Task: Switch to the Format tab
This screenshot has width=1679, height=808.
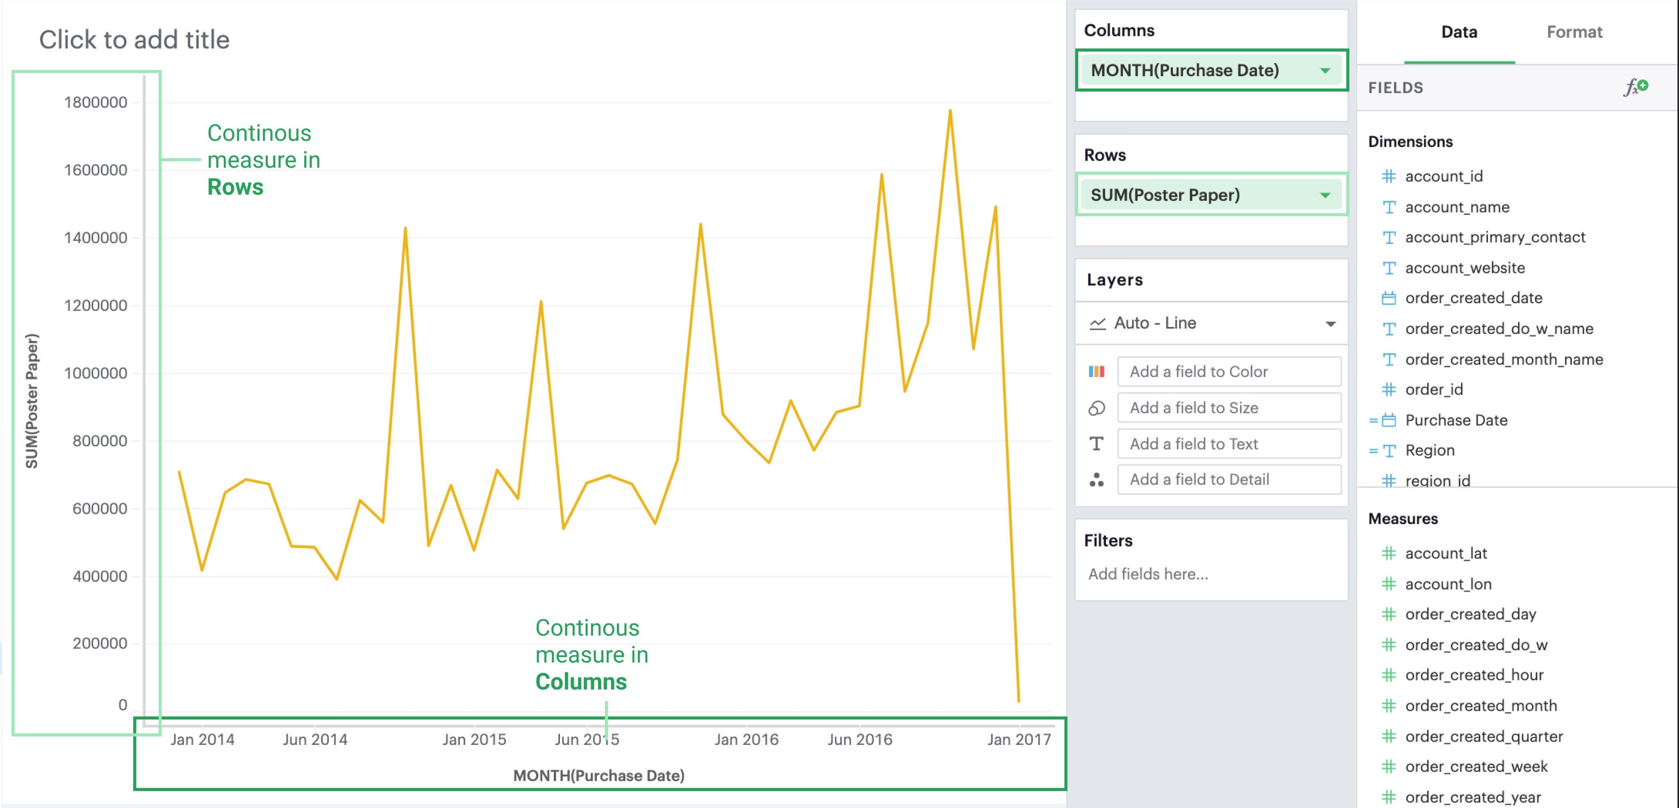Action: pos(1574,32)
